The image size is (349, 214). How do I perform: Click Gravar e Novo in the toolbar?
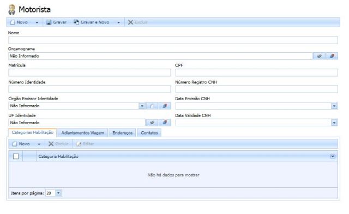tap(92, 22)
